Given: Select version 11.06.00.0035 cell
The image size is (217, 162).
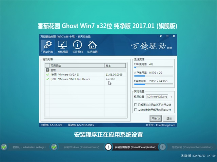Looking at the screenshot, I should pyautogui.click(x=114, y=75).
